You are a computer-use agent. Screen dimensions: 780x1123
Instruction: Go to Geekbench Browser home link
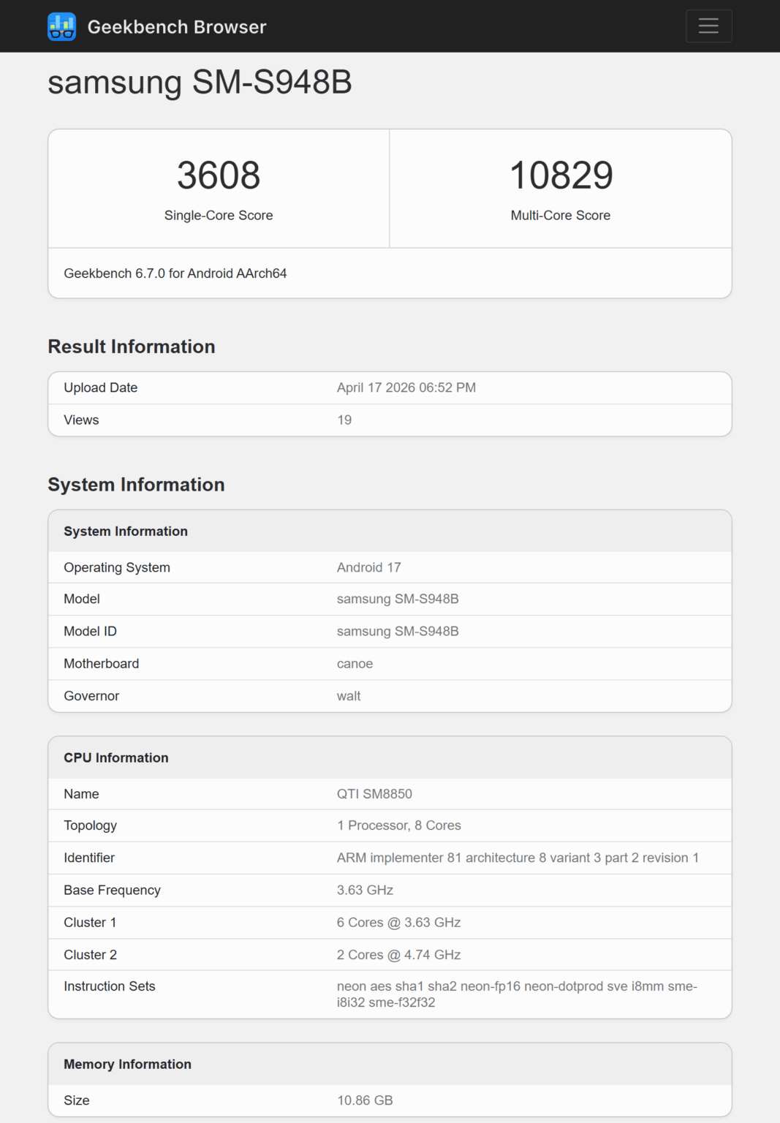coord(176,27)
